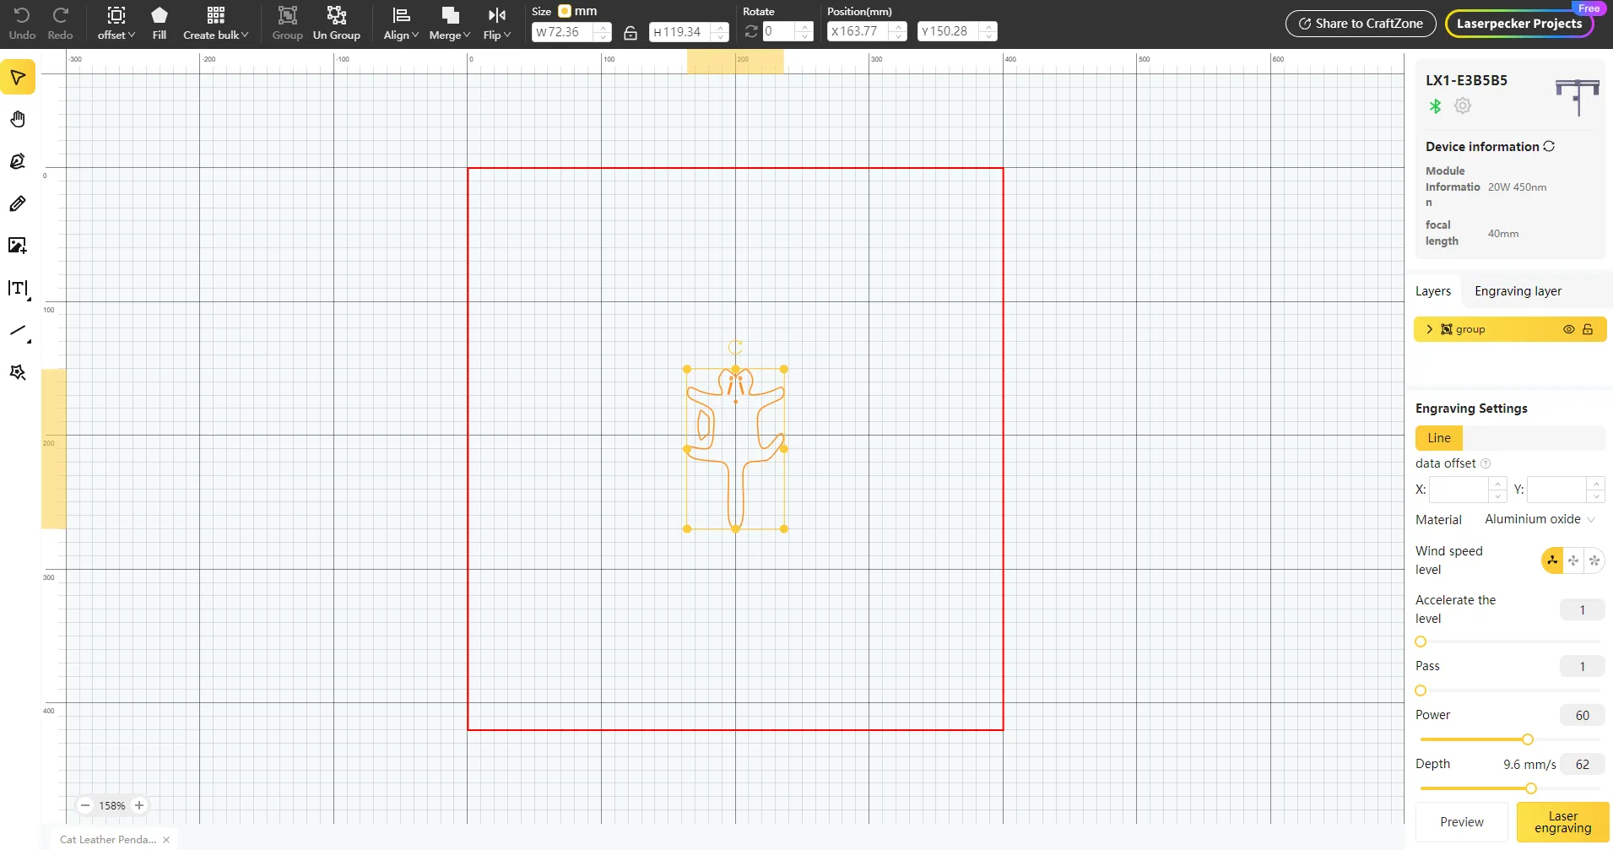Select the arrow selection tool

click(18, 78)
